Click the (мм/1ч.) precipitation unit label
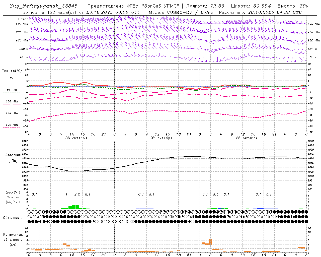Screen dimensions: 321x257 tap(13, 202)
